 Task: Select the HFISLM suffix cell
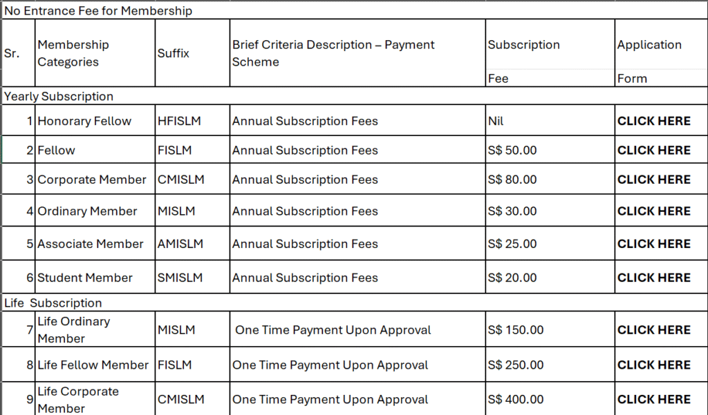(x=179, y=121)
